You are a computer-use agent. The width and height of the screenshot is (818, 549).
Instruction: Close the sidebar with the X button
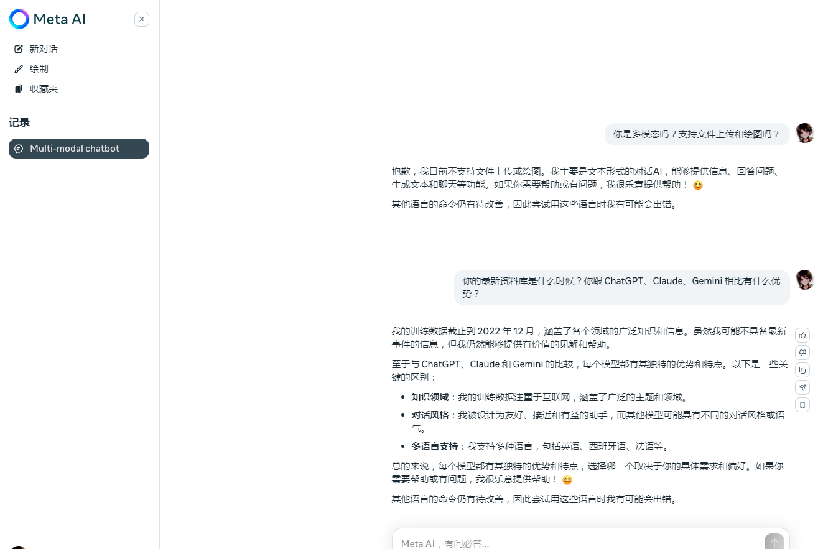(x=142, y=19)
